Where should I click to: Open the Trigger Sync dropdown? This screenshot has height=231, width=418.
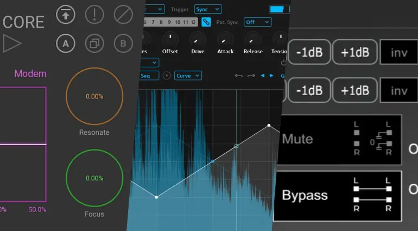[208, 9]
